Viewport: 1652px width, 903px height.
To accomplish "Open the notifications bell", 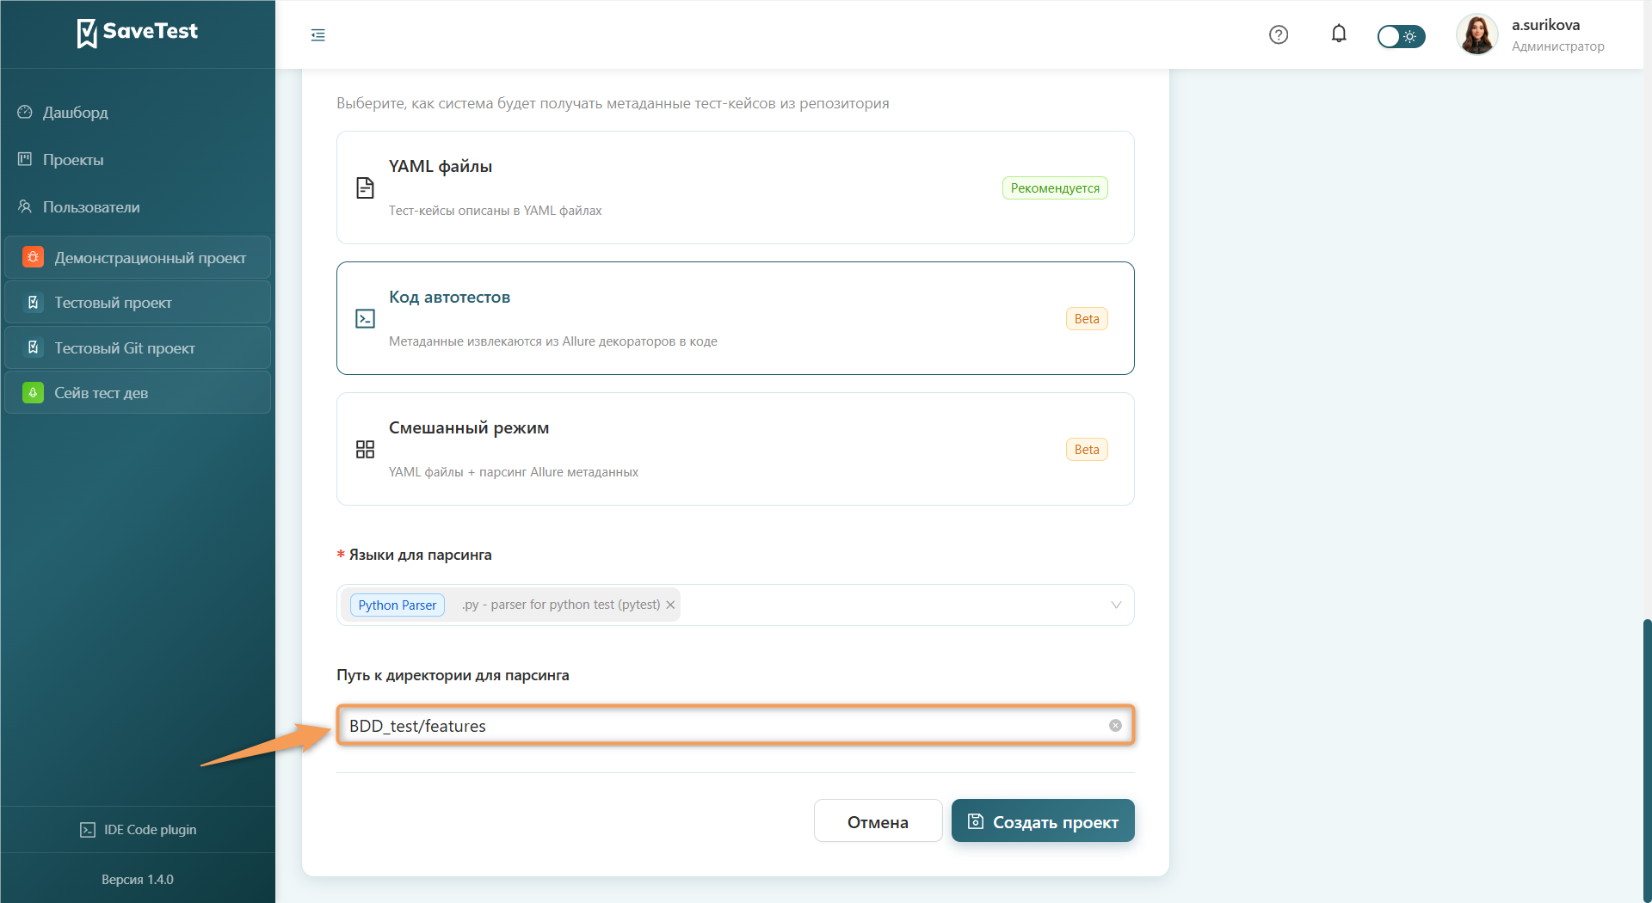I will pyautogui.click(x=1339, y=34).
